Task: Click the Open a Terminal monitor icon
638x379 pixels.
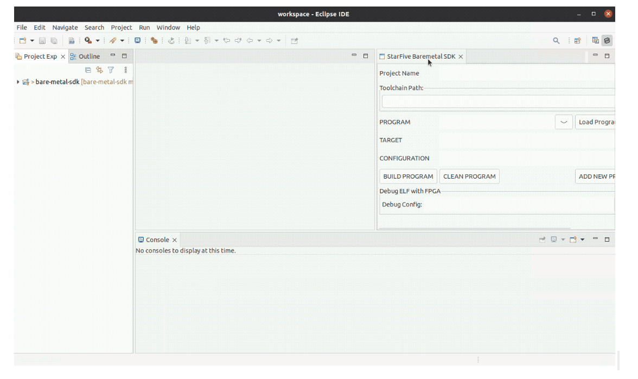Action: (138, 41)
